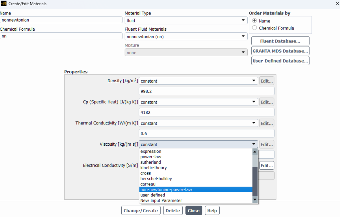This screenshot has height=217, width=340.
Task: Click Fluent Database button
Action: 280,41
